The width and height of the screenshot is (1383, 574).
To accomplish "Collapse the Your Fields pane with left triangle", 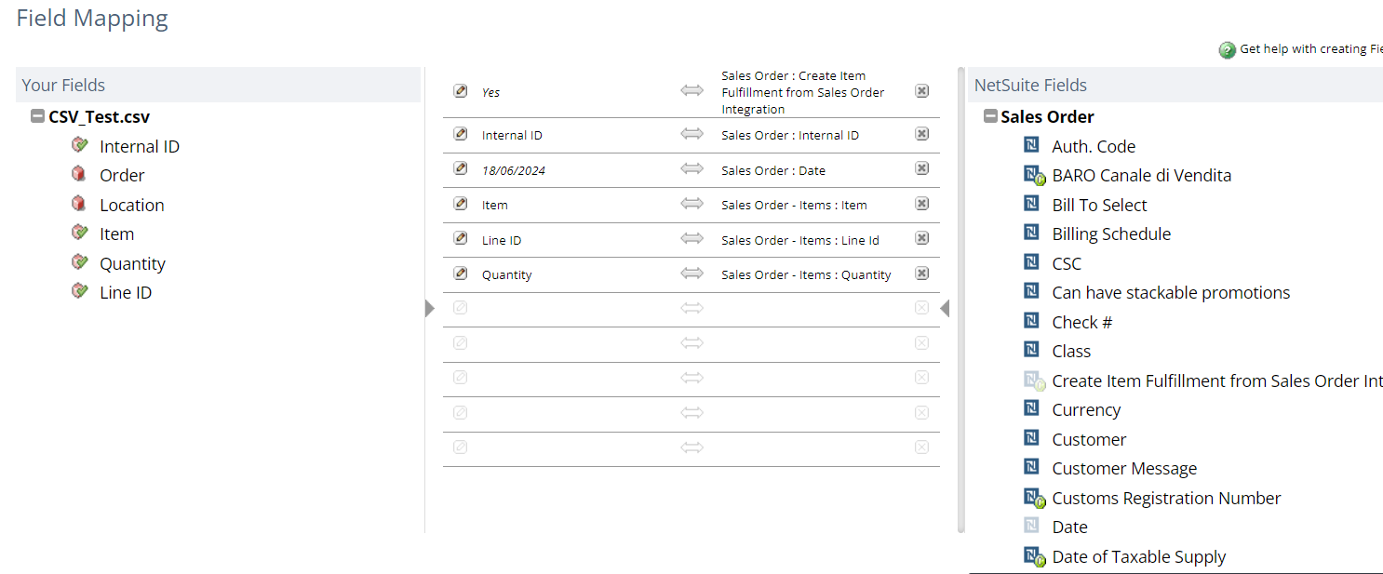I will pyautogui.click(x=430, y=308).
